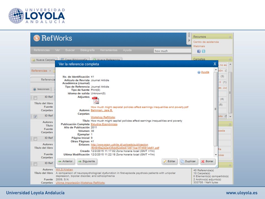Open the Ver menu

(57, 50)
